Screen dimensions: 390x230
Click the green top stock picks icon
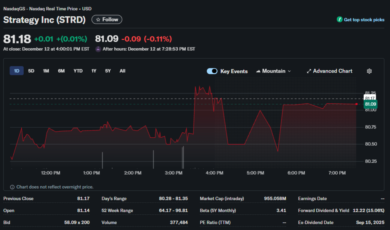(339, 19)
